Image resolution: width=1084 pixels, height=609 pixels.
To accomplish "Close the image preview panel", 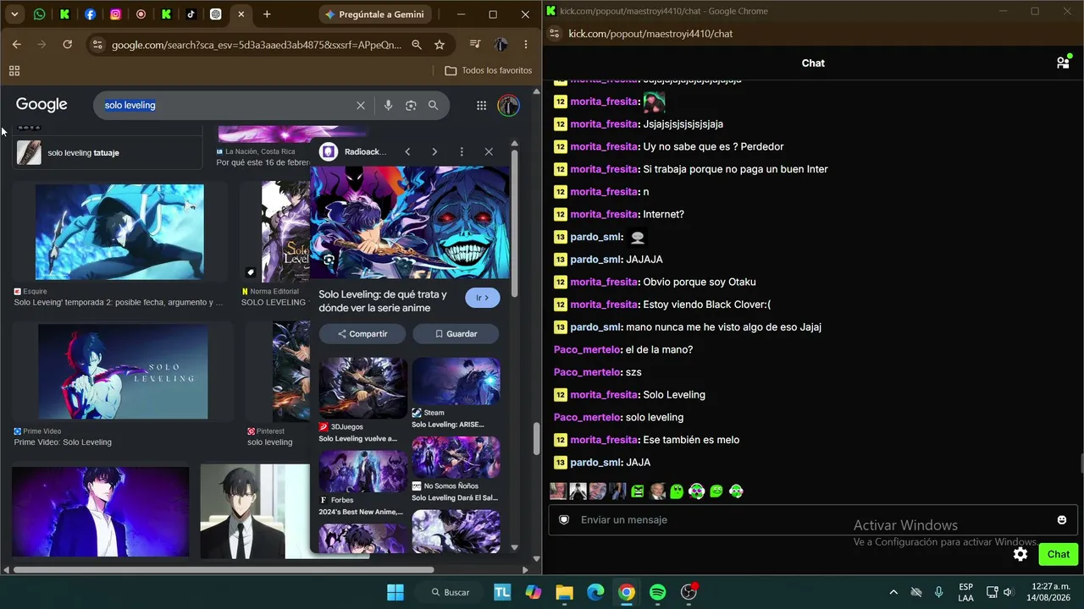I will point(489,152).
